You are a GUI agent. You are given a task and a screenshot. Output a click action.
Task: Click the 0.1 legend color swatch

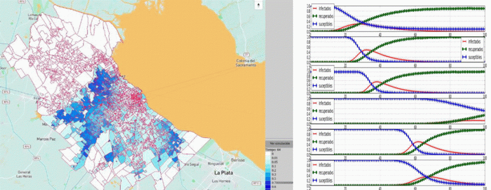coord(268,166)
